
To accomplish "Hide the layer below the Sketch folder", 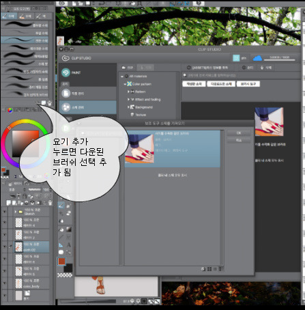I will tap(4, 223).
